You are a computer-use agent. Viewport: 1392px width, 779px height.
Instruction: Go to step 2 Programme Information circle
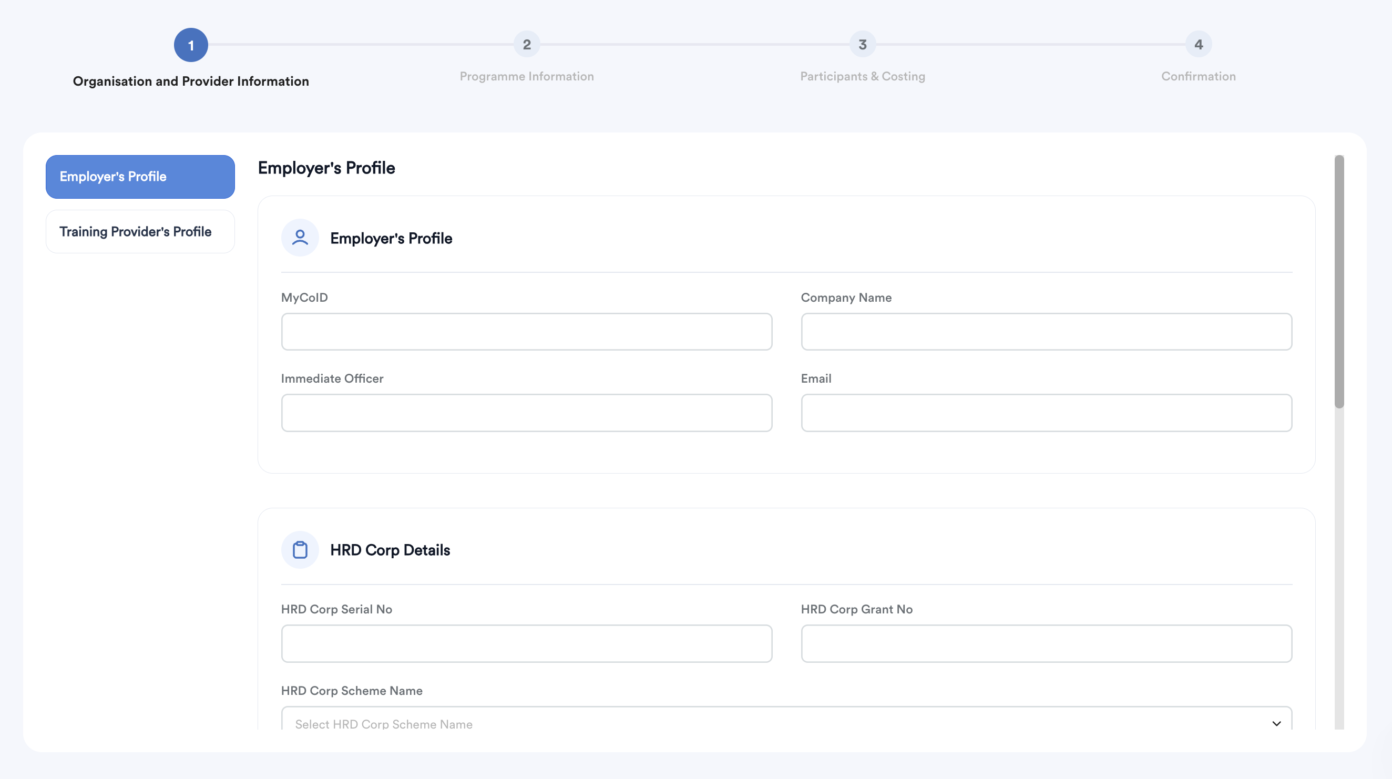[526, 45]
